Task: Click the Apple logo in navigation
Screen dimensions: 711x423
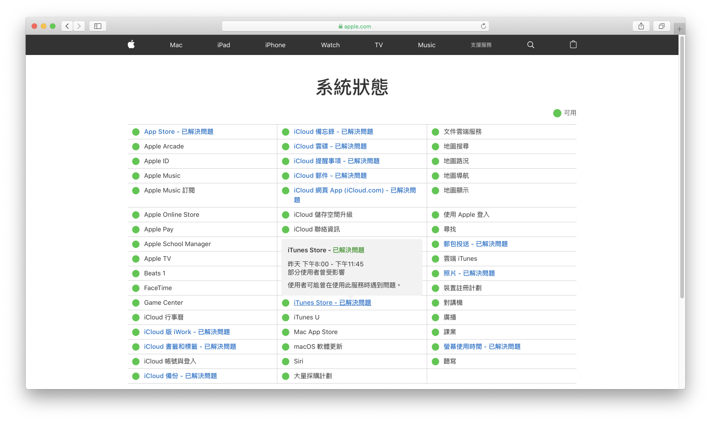Action: pyautogui.click(x=131, y=44)
